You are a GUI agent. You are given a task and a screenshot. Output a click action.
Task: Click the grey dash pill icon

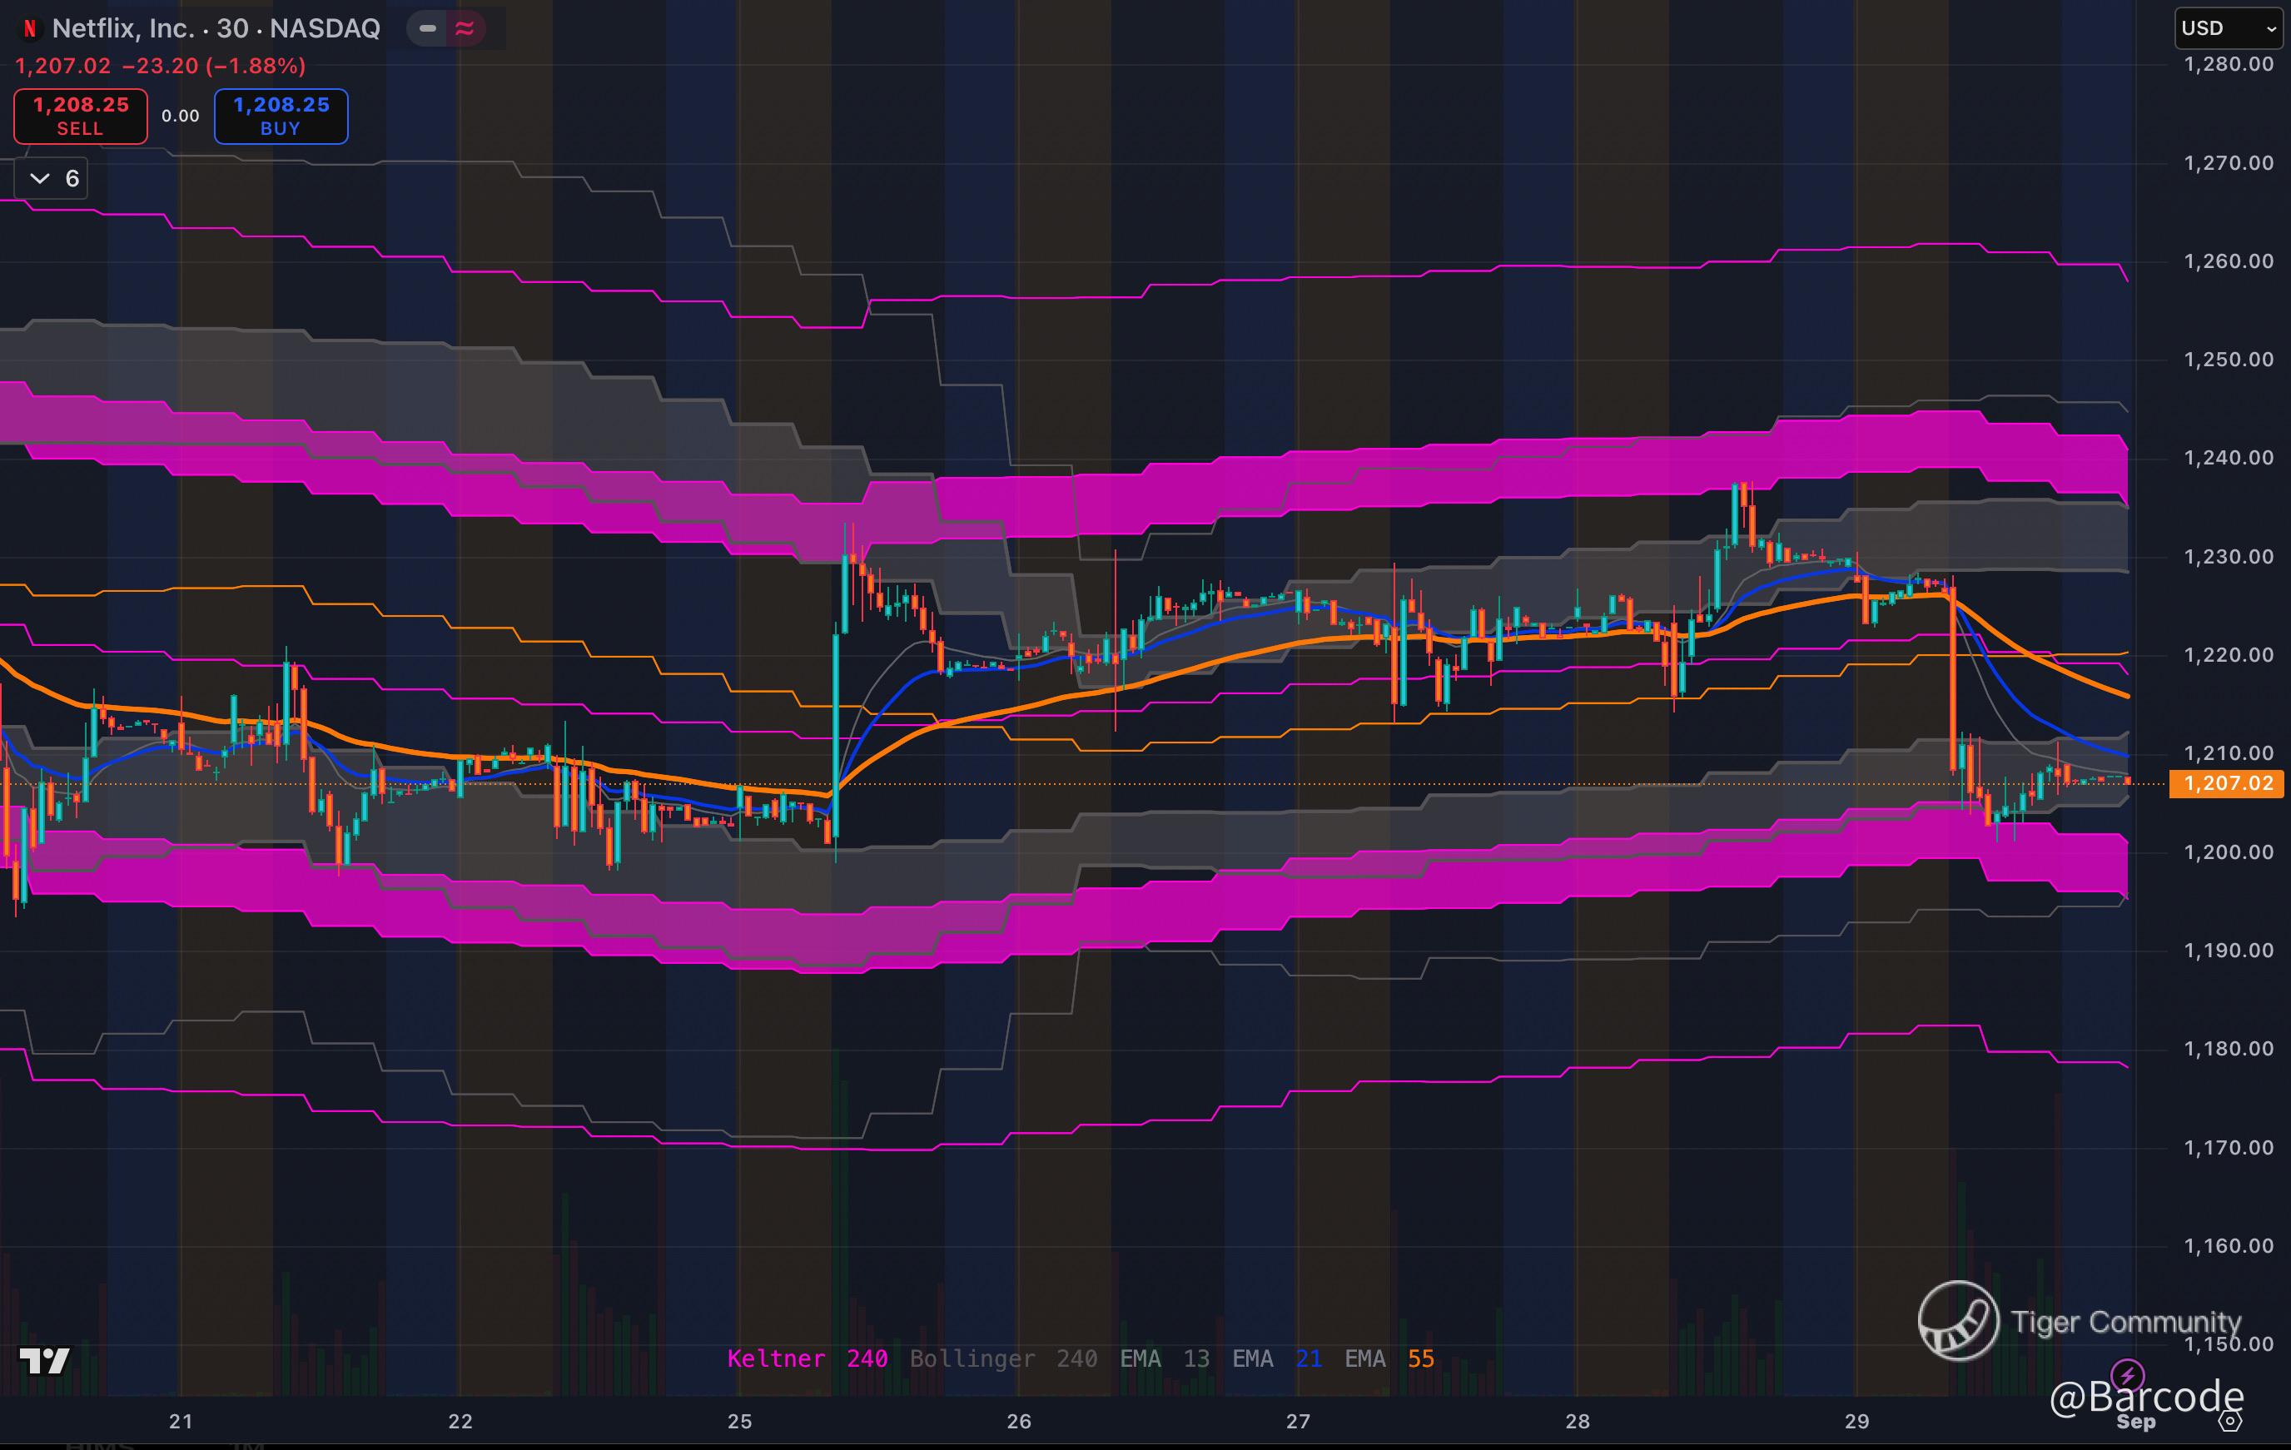[x=428, y=28]
